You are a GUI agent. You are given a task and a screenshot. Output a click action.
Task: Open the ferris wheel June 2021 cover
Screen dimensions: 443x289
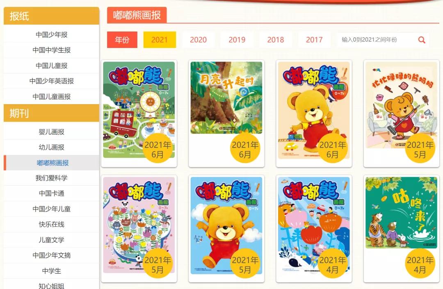point(139,110)
